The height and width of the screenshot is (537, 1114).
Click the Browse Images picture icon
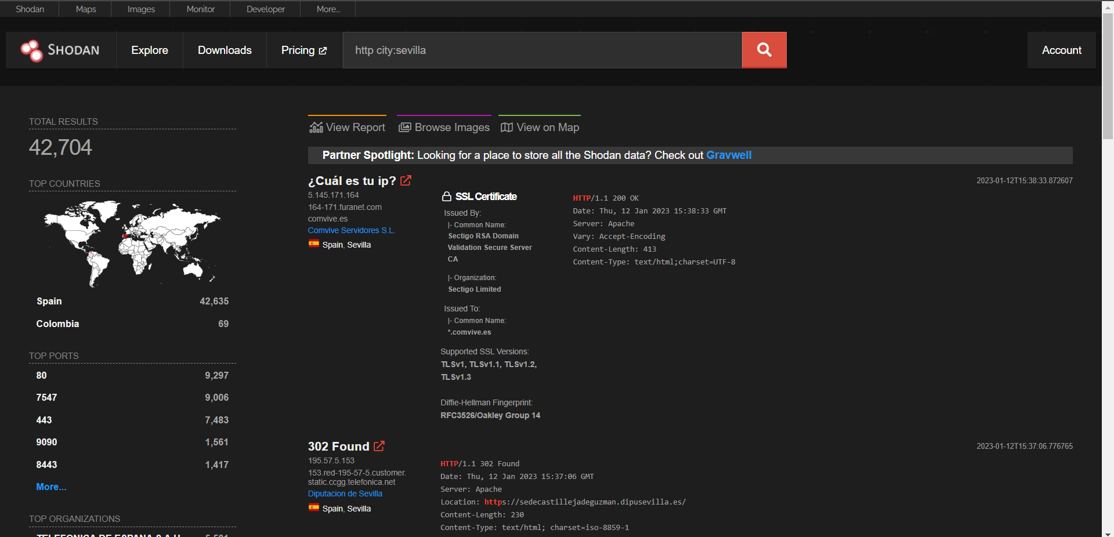(405, 128)
